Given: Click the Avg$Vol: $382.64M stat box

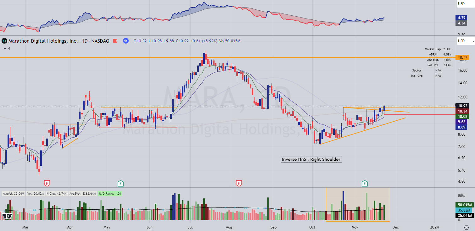Looking at the screenshot, I should click(x=83, y=194).
